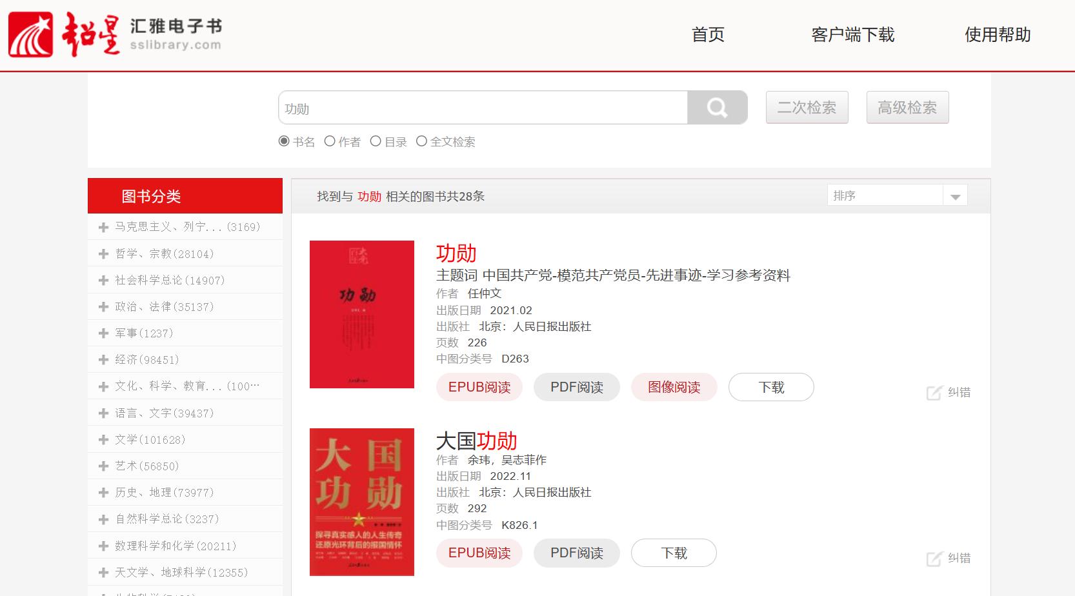Click plus icon beside 艺术 category
This screenshot has width=1075, height=596.
(103, 466)
